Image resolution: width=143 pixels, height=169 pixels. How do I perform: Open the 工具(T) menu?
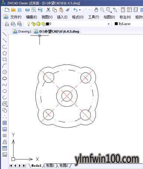point(93,17)
